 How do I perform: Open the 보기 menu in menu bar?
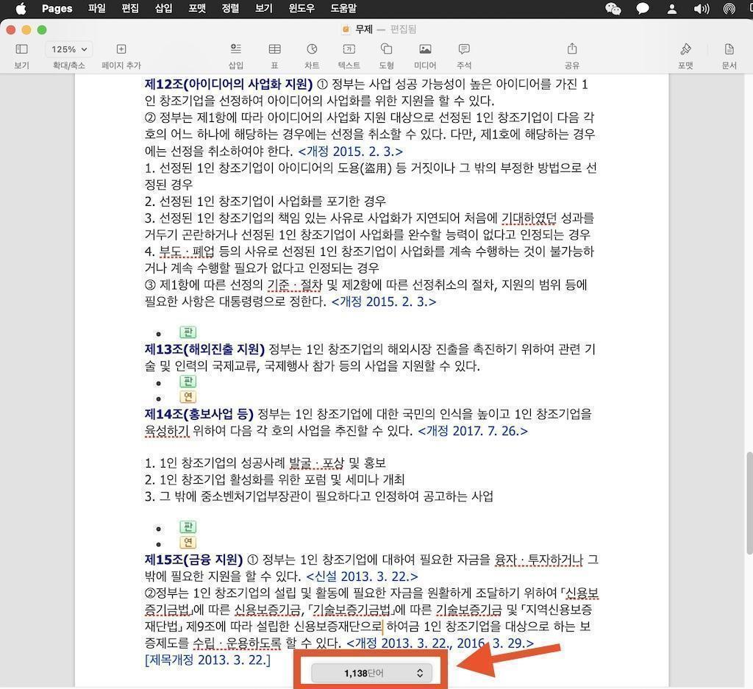click(264, 8)
